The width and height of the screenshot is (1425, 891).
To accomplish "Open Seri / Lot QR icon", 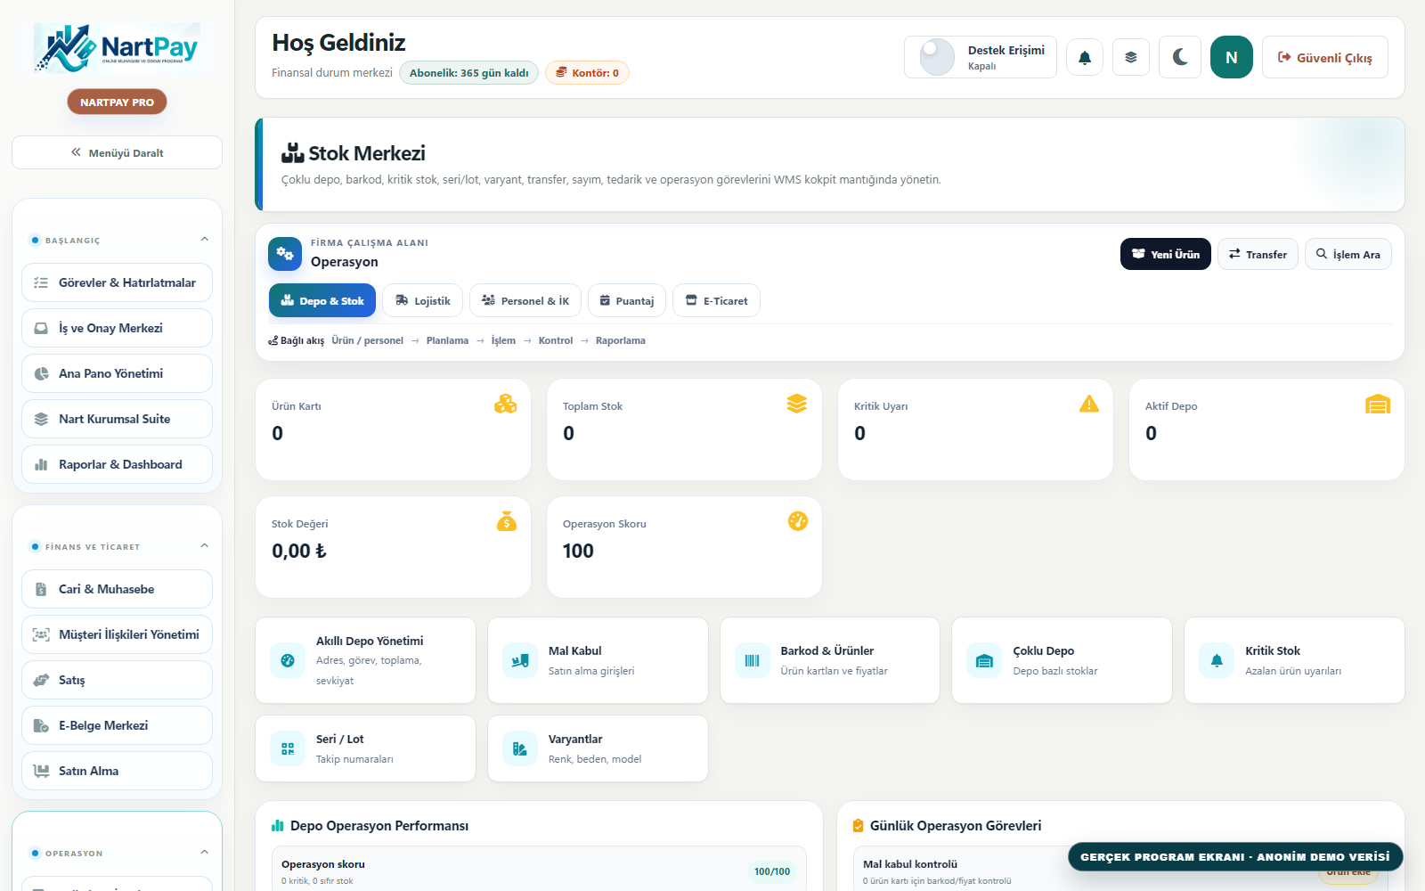I will 288,748.
